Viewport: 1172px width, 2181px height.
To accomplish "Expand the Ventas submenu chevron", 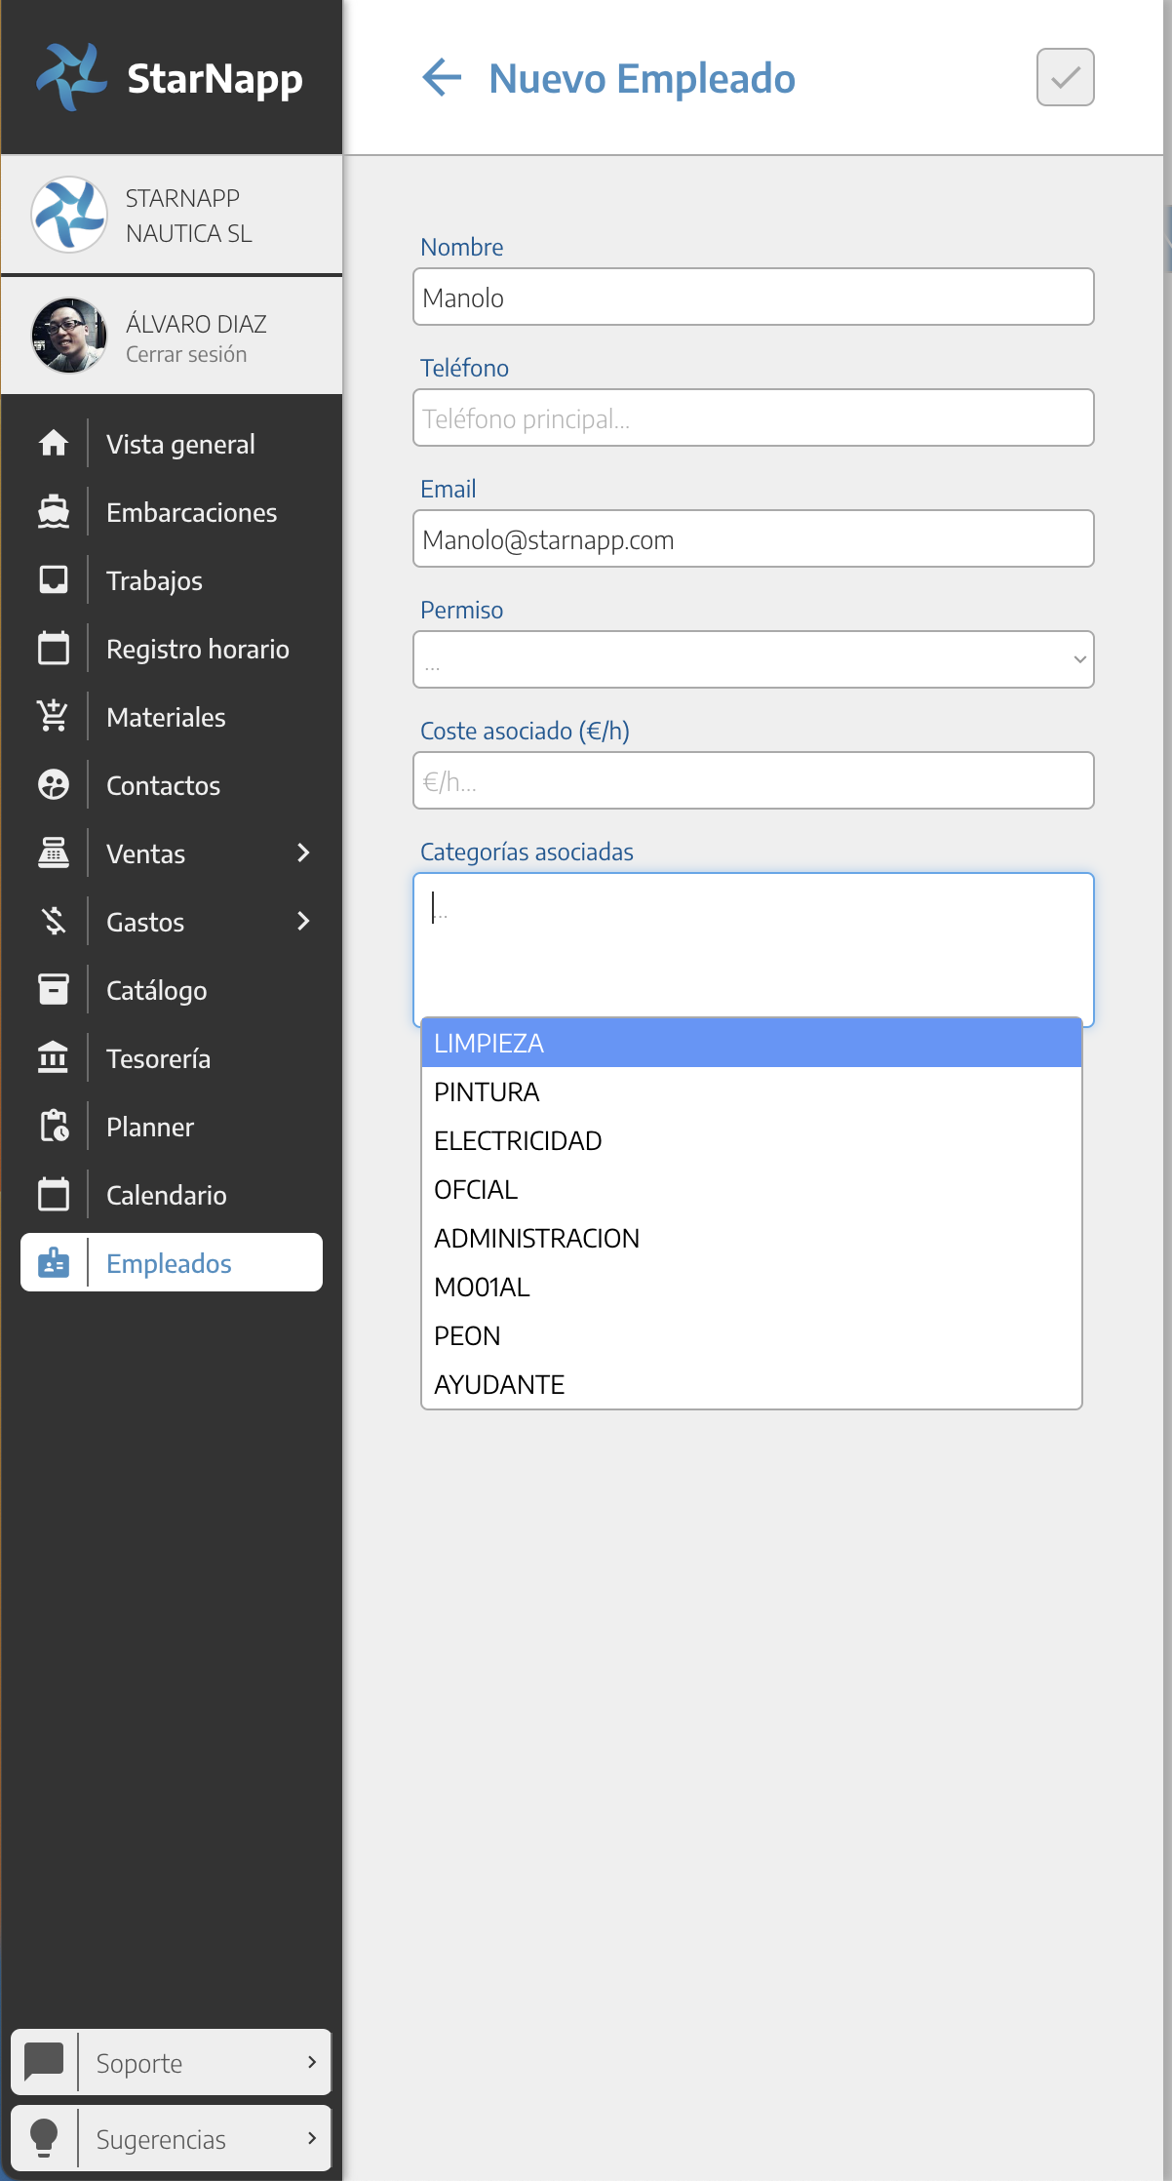I will 303,853.
